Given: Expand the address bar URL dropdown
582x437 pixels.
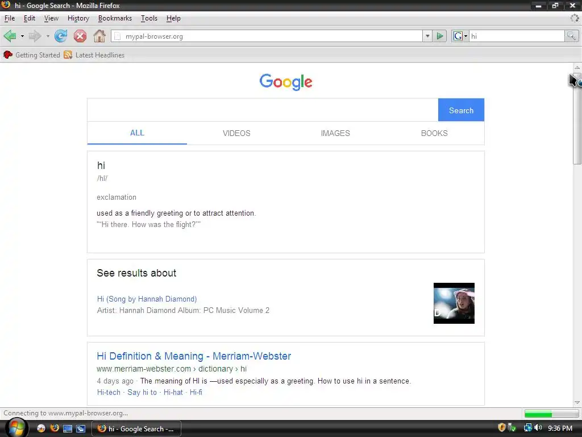Looking at the screenshot, I should [x=427, y=36].
